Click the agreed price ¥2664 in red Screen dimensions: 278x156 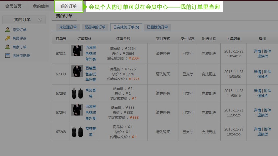coord(134,58)
